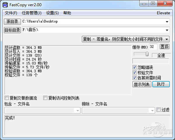Minimize the FastCopy window

[x=144, y=4]
